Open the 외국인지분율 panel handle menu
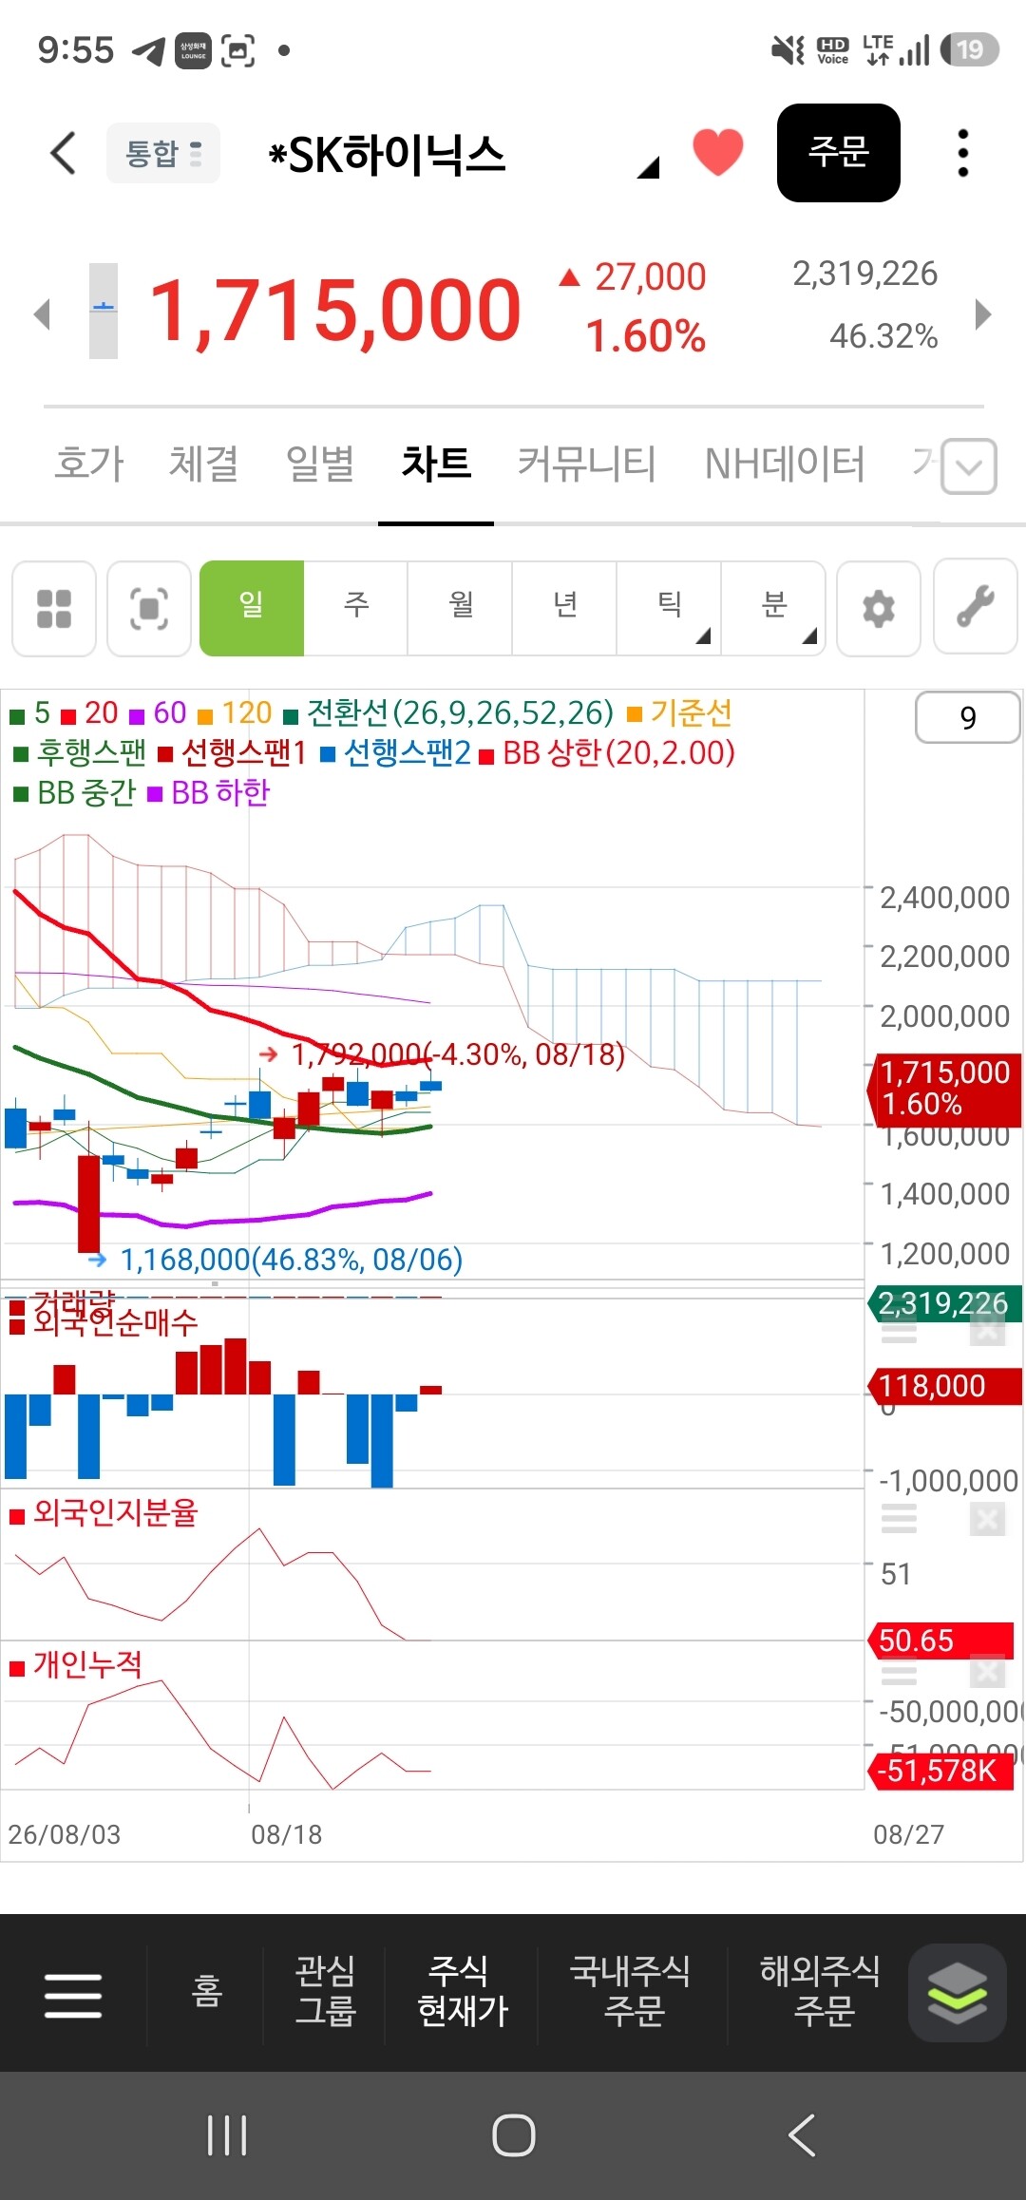 899,1520
